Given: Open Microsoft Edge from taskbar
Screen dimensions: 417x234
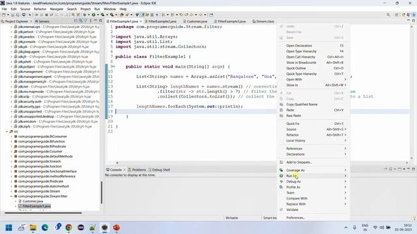Looking at the screenshot, I should pos(45,227).
